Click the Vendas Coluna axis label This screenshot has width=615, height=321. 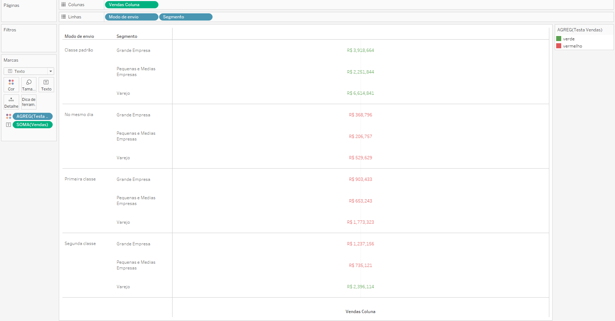[361, 312]
